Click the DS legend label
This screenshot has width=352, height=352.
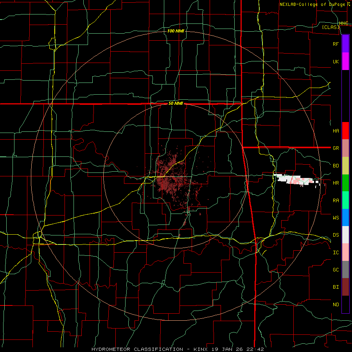click(336, 235)
